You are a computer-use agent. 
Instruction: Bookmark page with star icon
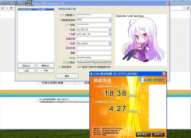pyautogui.click(x=184, y=8)
